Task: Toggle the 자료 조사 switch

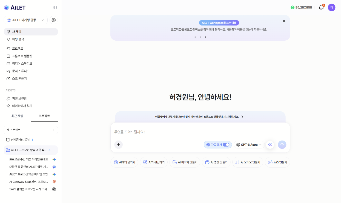Action: (x=226, y=145)
